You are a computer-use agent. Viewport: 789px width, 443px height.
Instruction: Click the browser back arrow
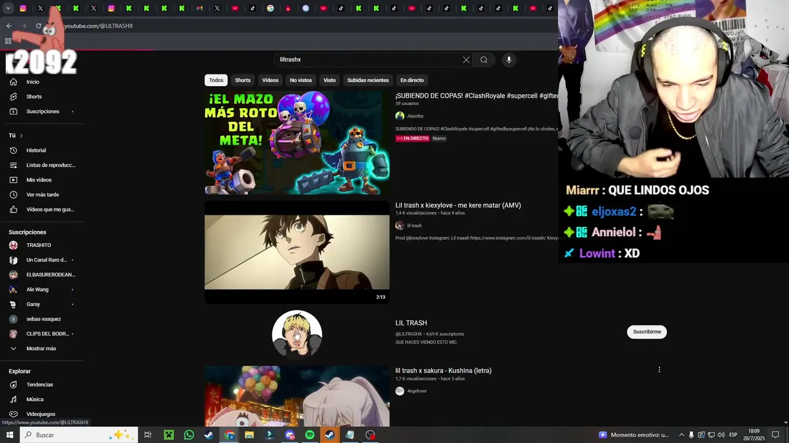[9, 26]
